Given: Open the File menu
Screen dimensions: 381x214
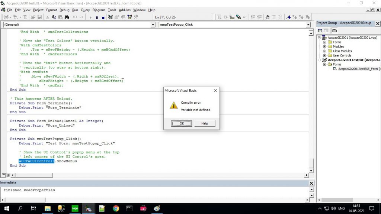Looking at the screenshot, I should coord(10,10).
